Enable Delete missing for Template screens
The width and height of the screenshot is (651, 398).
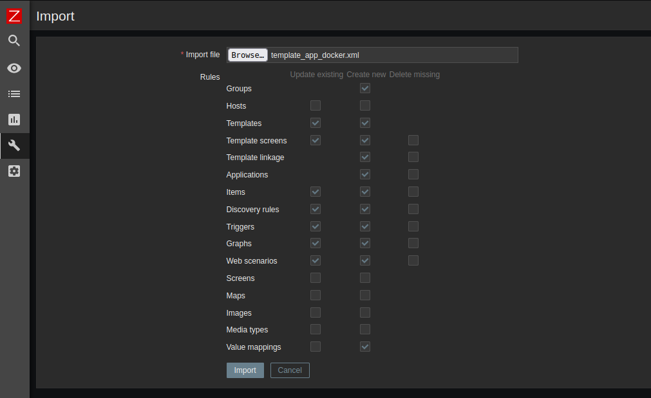[413, 140]
